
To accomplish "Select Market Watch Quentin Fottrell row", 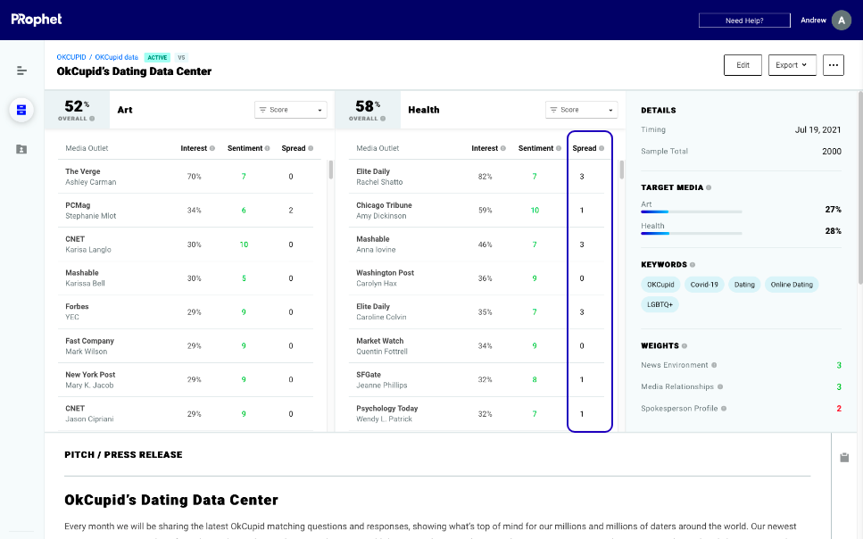I will 477,345.
